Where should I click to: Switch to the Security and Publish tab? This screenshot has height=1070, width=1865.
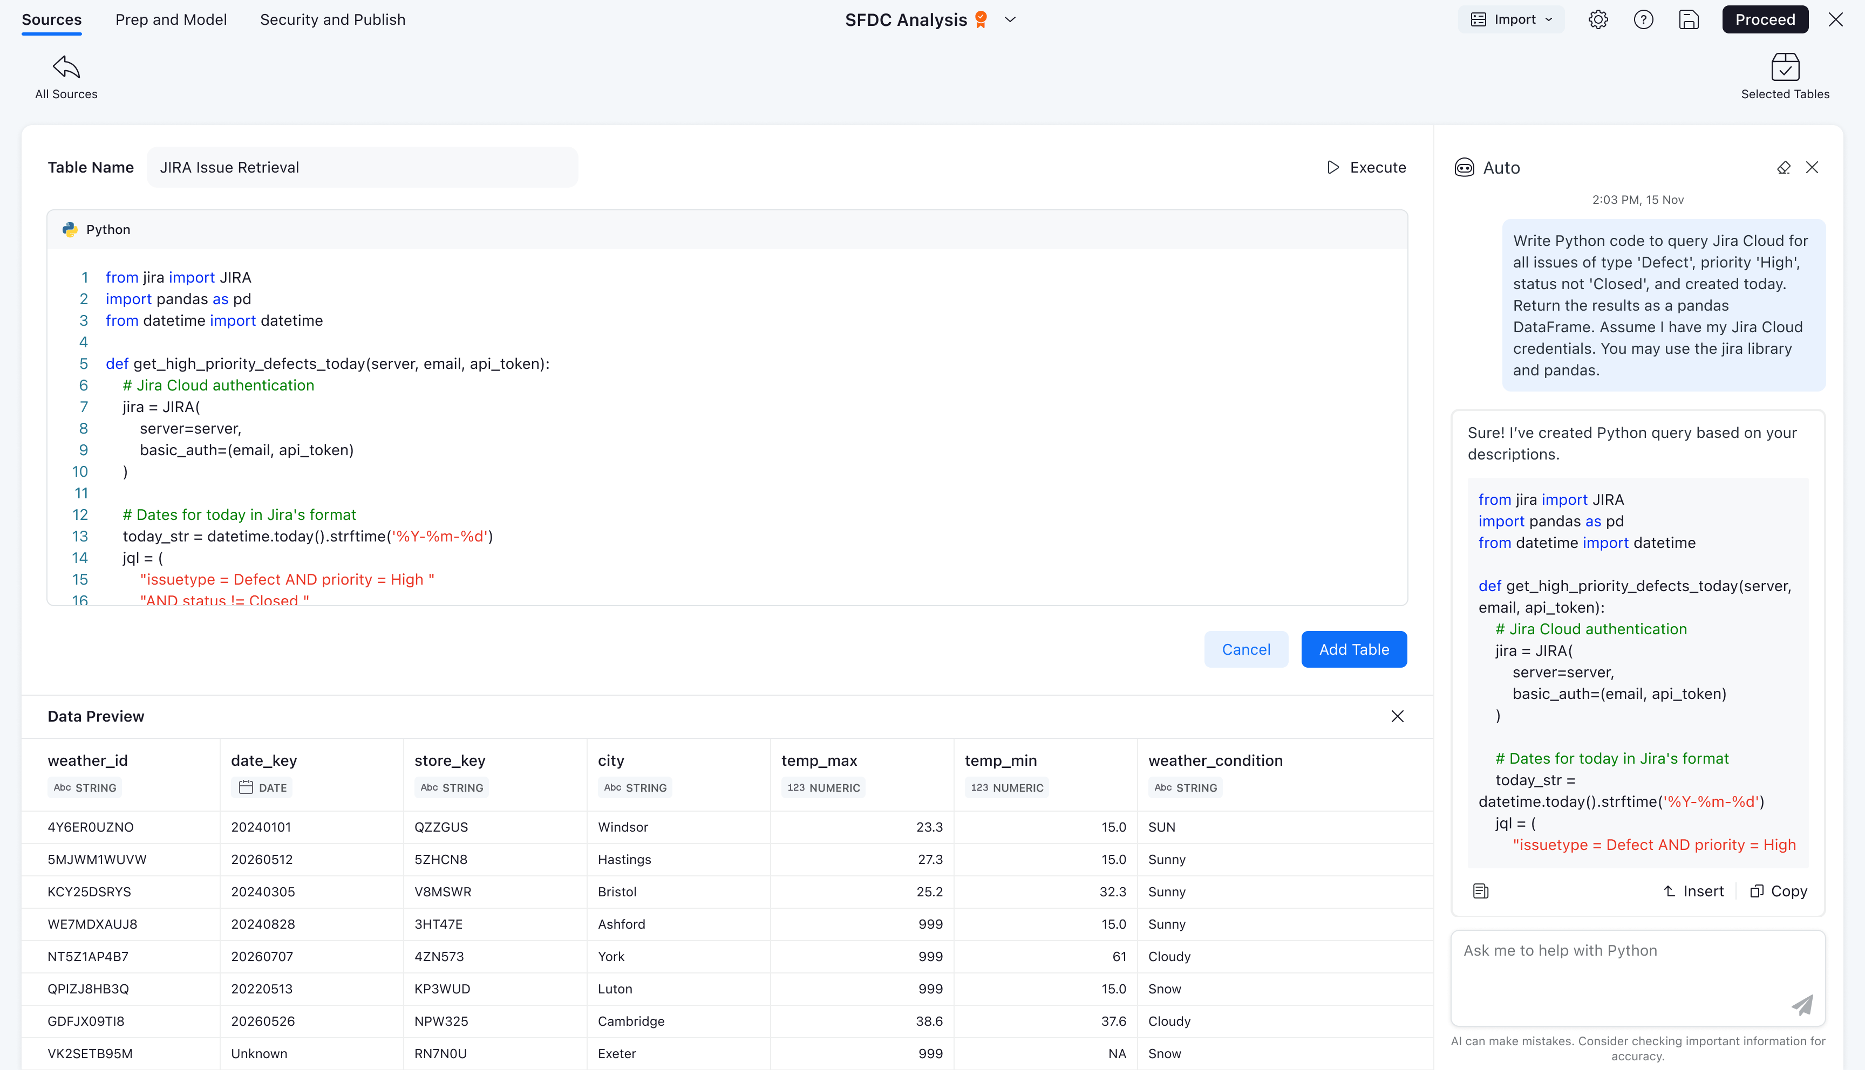click(332, 20)
